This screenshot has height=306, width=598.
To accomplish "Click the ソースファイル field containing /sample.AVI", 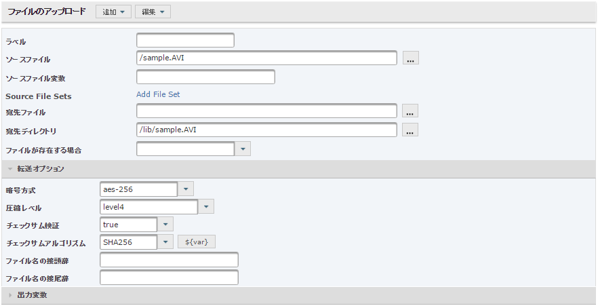I will pyautogui.click(x=266, y=58).
